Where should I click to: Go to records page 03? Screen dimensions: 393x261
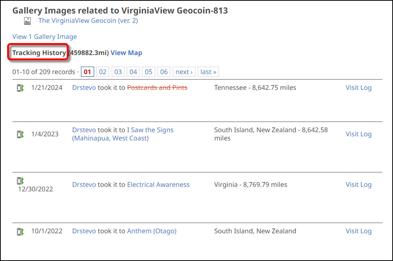coord(118,72)
